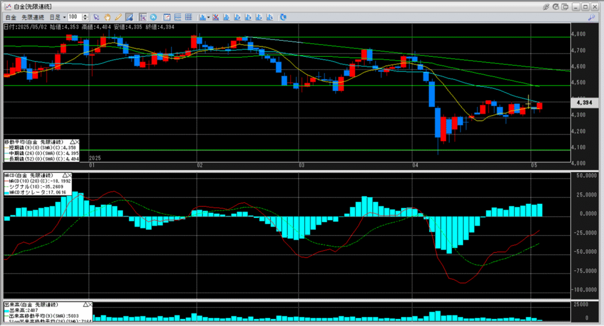Image resolution: width=604 pixels, height=326 pixels.
Task: Click the current price label 4,394
Action: click(x=585, y=103)
